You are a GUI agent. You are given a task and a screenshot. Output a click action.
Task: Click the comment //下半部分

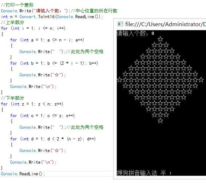tap(12, 98)
